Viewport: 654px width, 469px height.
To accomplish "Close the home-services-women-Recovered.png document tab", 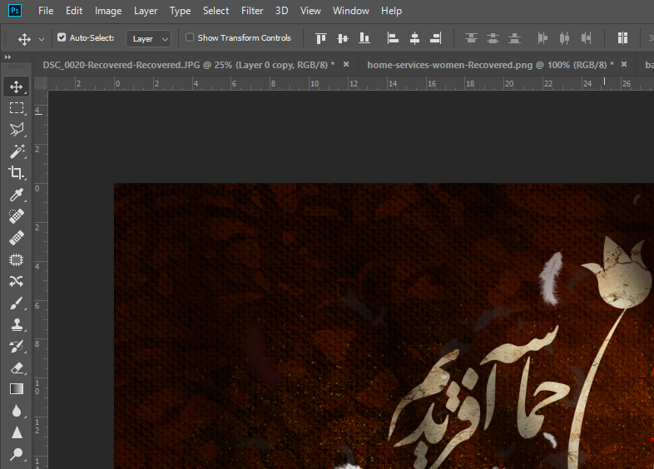I will pyautogui.click(x=624, y=64).
